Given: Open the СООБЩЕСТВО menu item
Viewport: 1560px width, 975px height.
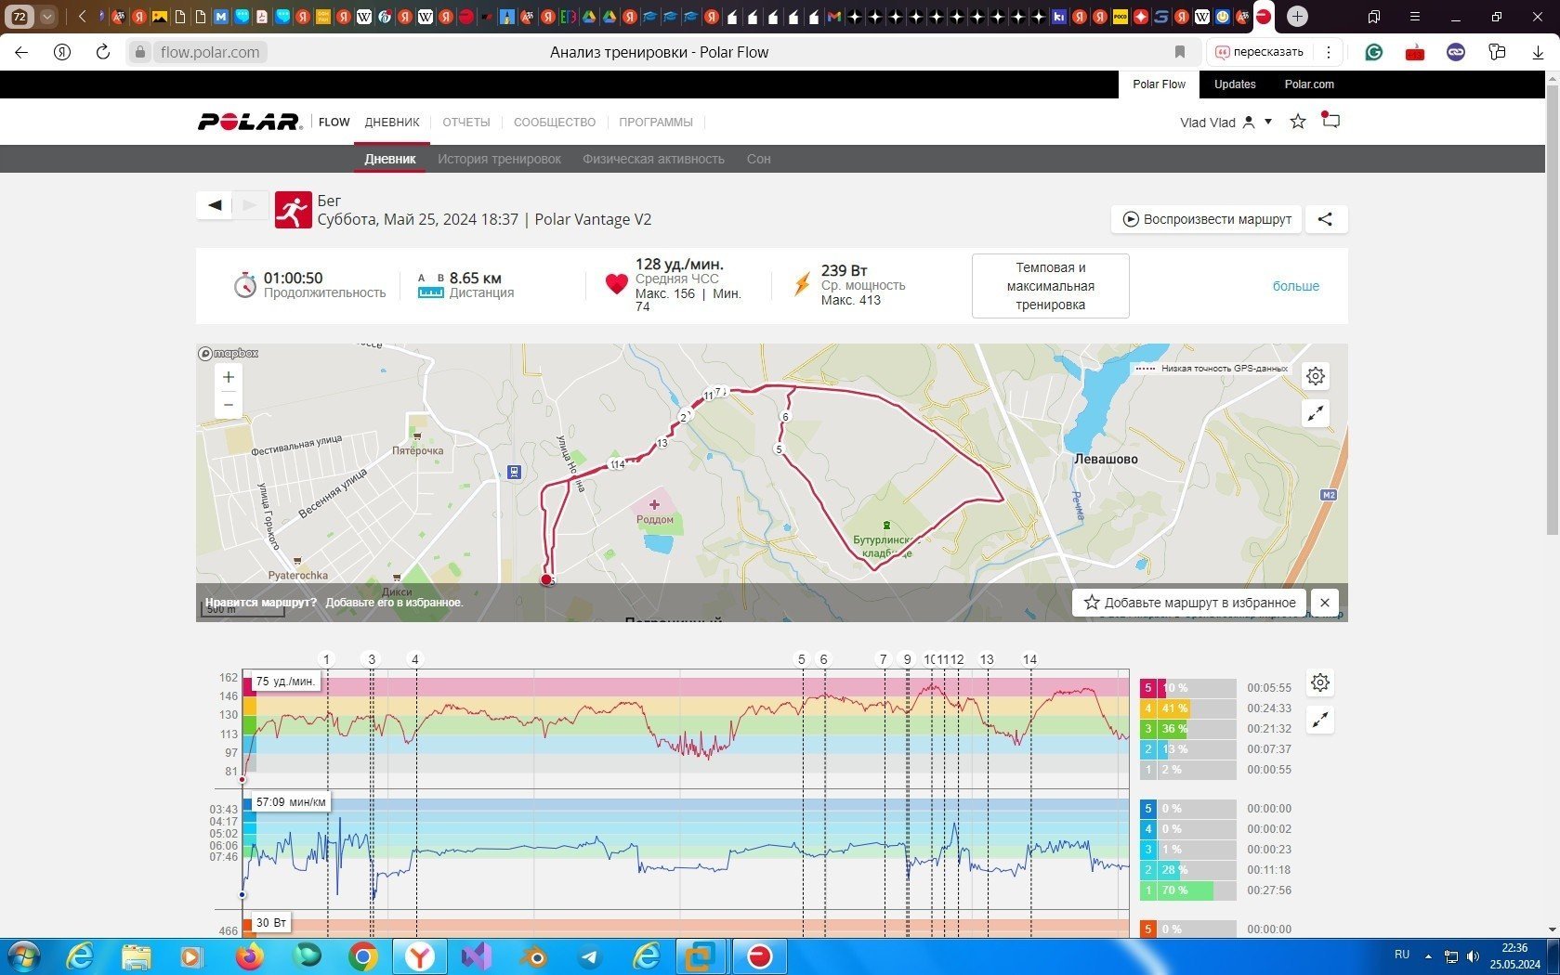Looking at the screenshot, I should 555,123.
